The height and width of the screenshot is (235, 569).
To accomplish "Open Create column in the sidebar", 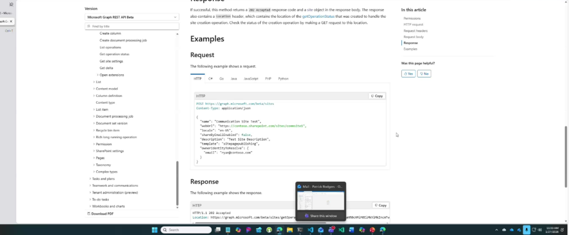I will click(111, 33).
